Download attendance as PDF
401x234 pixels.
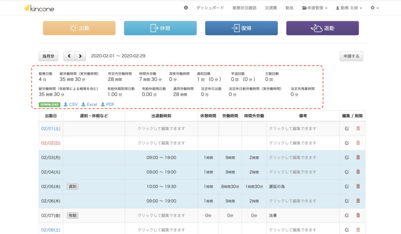click(x=108, y=104)
